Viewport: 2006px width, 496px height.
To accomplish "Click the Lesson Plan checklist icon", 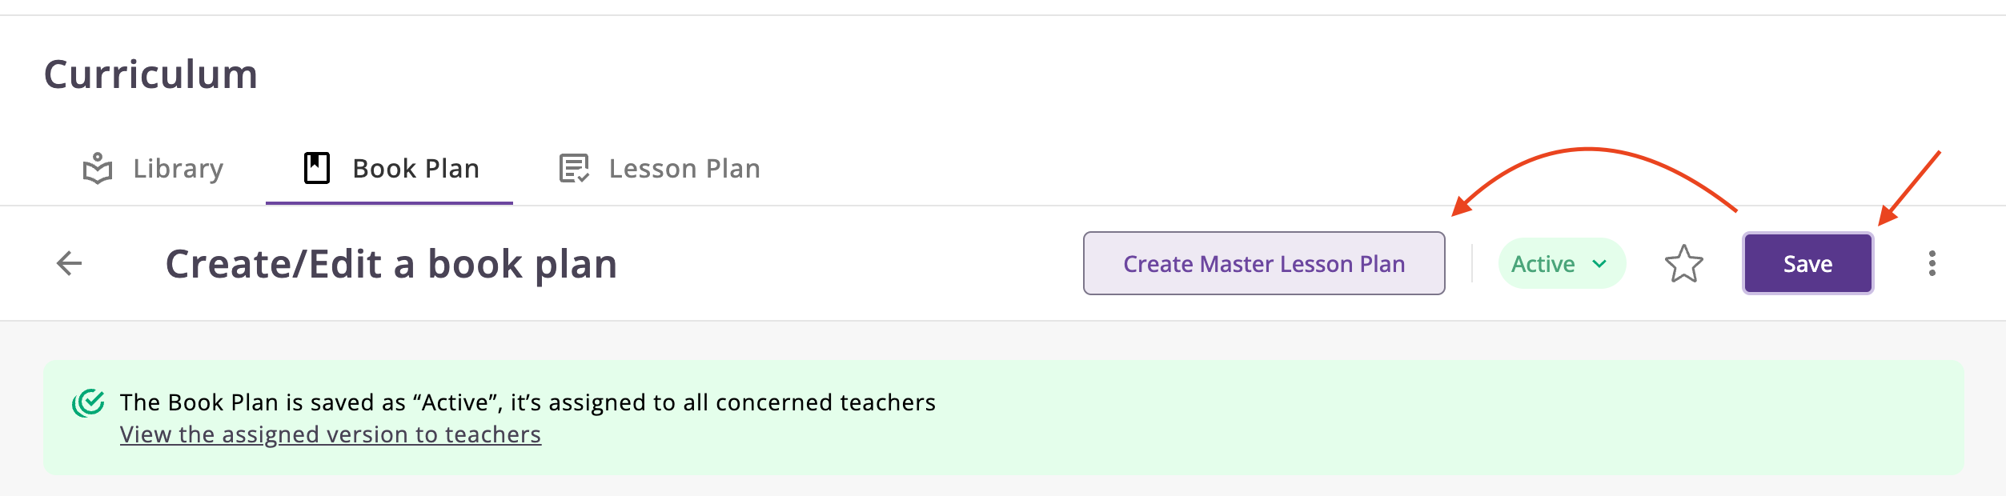I will (574, 169).
